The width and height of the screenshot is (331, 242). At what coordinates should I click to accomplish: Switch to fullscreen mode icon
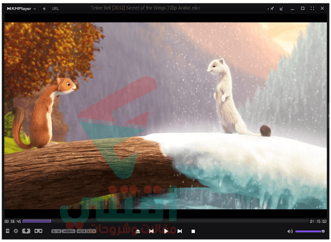(x=312, y=9)
